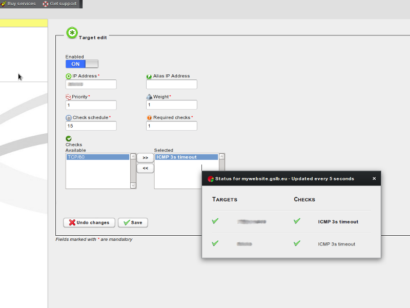
Task: Click bold ICMP 3s timeout status text
Action: 338,222
